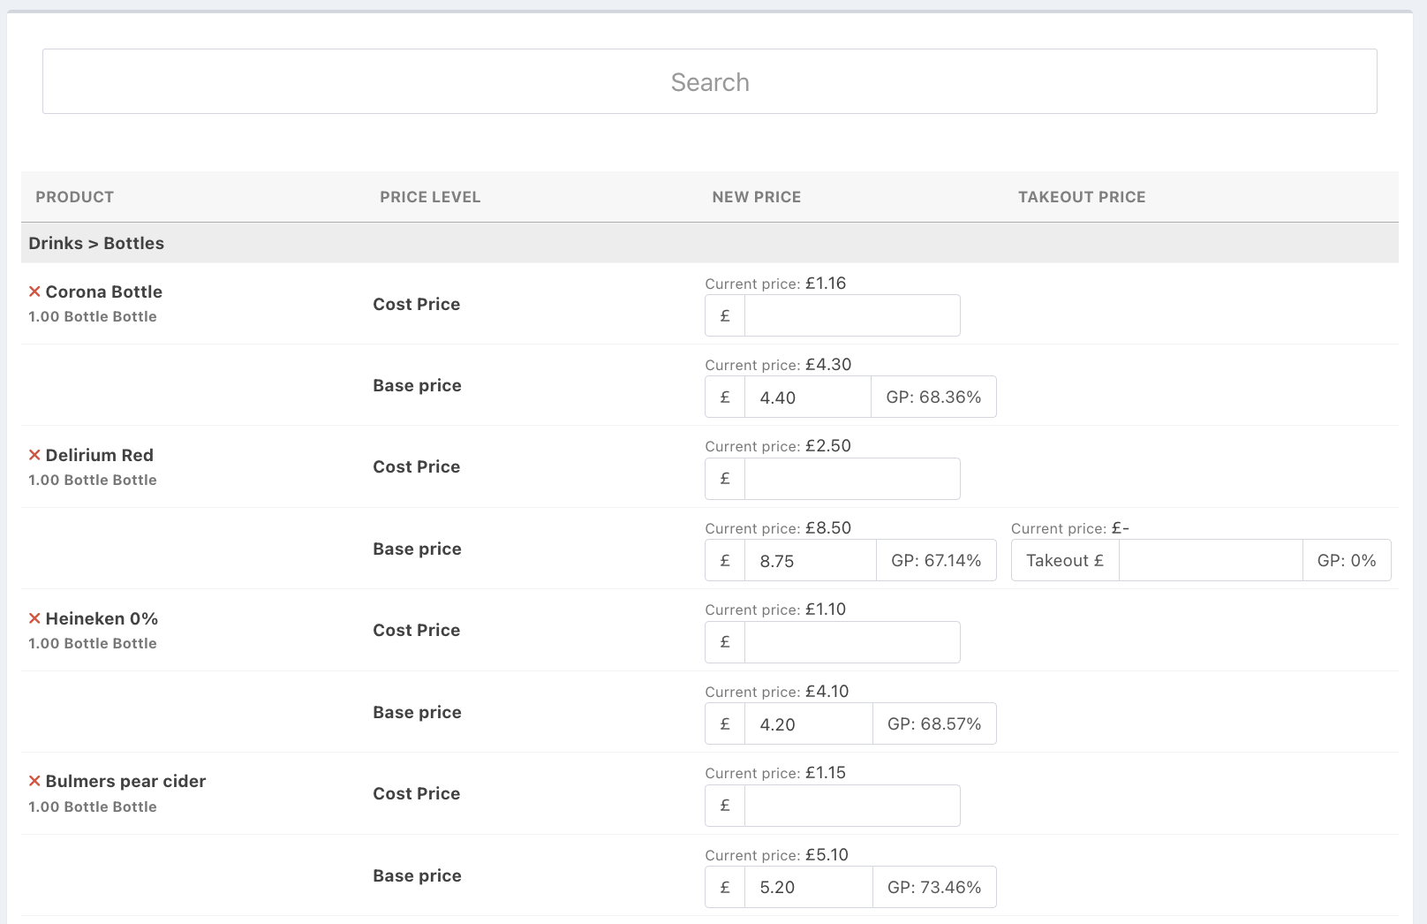Edit Corona Bottle base price 4.40 field
Viewport: 1427px width, 924px height.
(x=808, y=397)
